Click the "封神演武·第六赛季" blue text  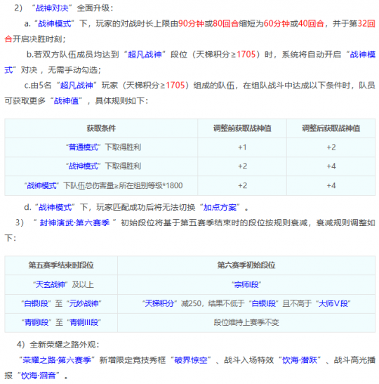click(x=74, y=223)
